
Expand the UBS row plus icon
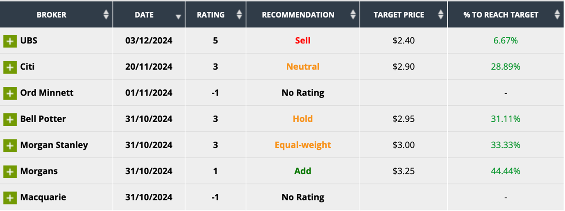pos(10,41)
